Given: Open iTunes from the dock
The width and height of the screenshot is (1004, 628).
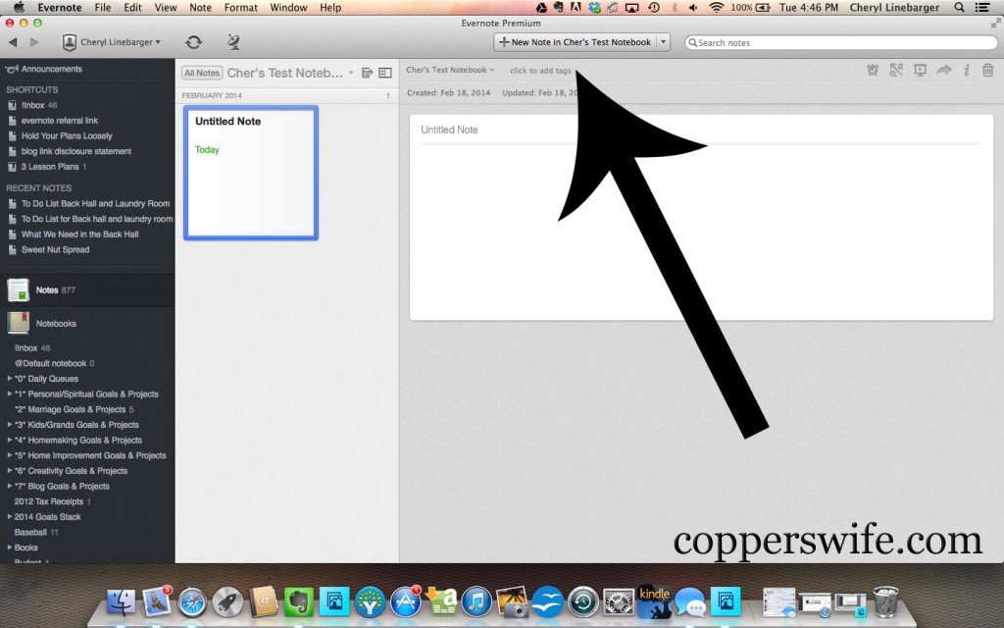Looking at the screenshot, I should point(477,602).
